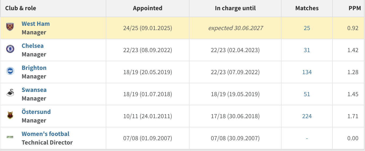Click the Brighton club crest icon
This screenshot has height=151, width=365.
point(10,71)
